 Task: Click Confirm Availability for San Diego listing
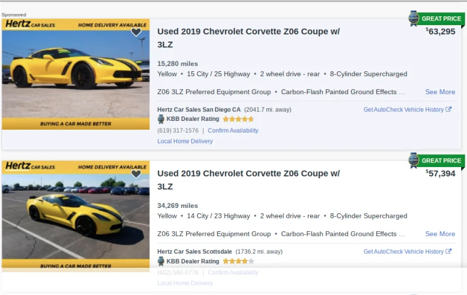[x=233, y=131]
